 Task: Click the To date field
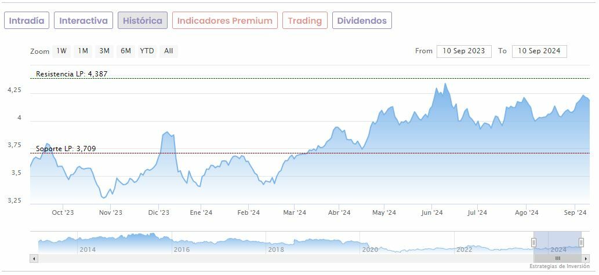539,51
